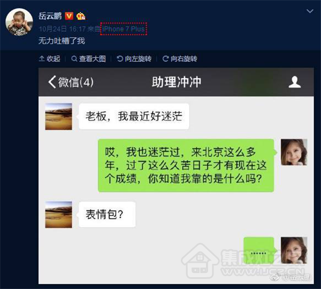Click the crown membership badge icon
The image size is (321, 289).
pos(81,16)
